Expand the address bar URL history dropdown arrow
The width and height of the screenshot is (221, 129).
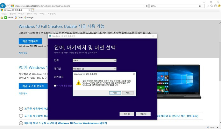144,6
